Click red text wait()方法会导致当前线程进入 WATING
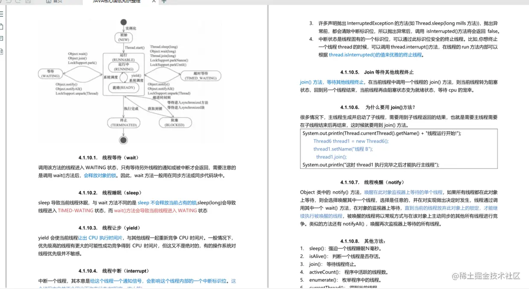Image resolution: width=529 pixels, height=289 pixels. click(x=155, y=210)
